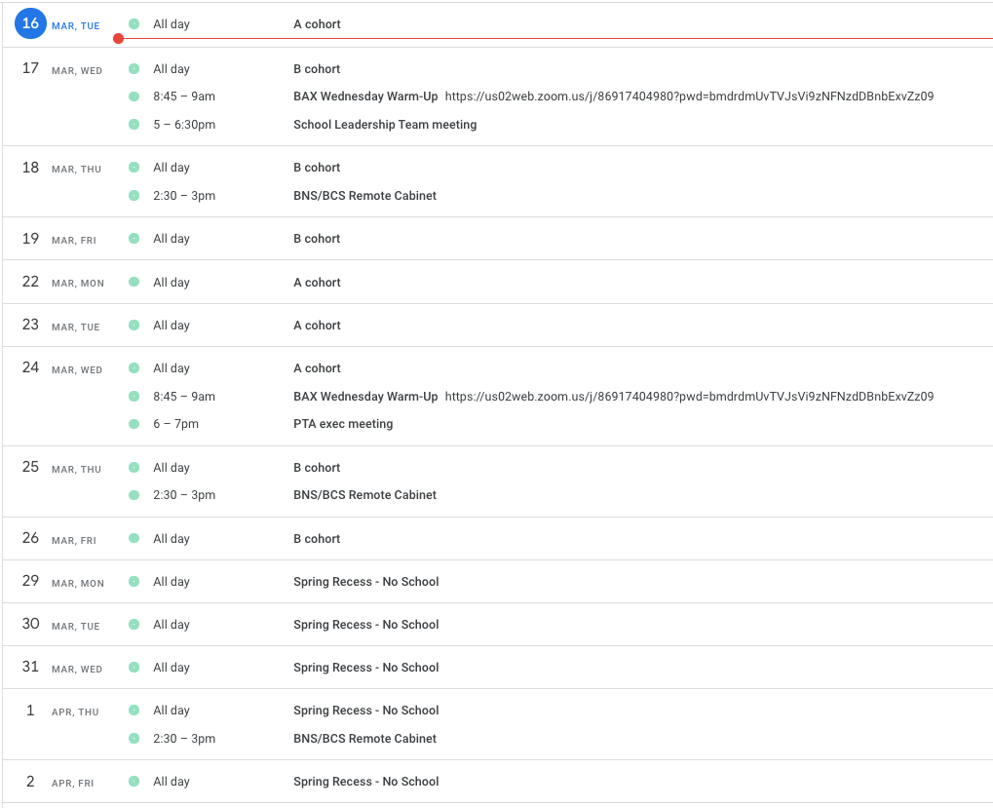The image size is (993, 808).
Task: Open April 1 date number
Action: [x=30, y=711]
